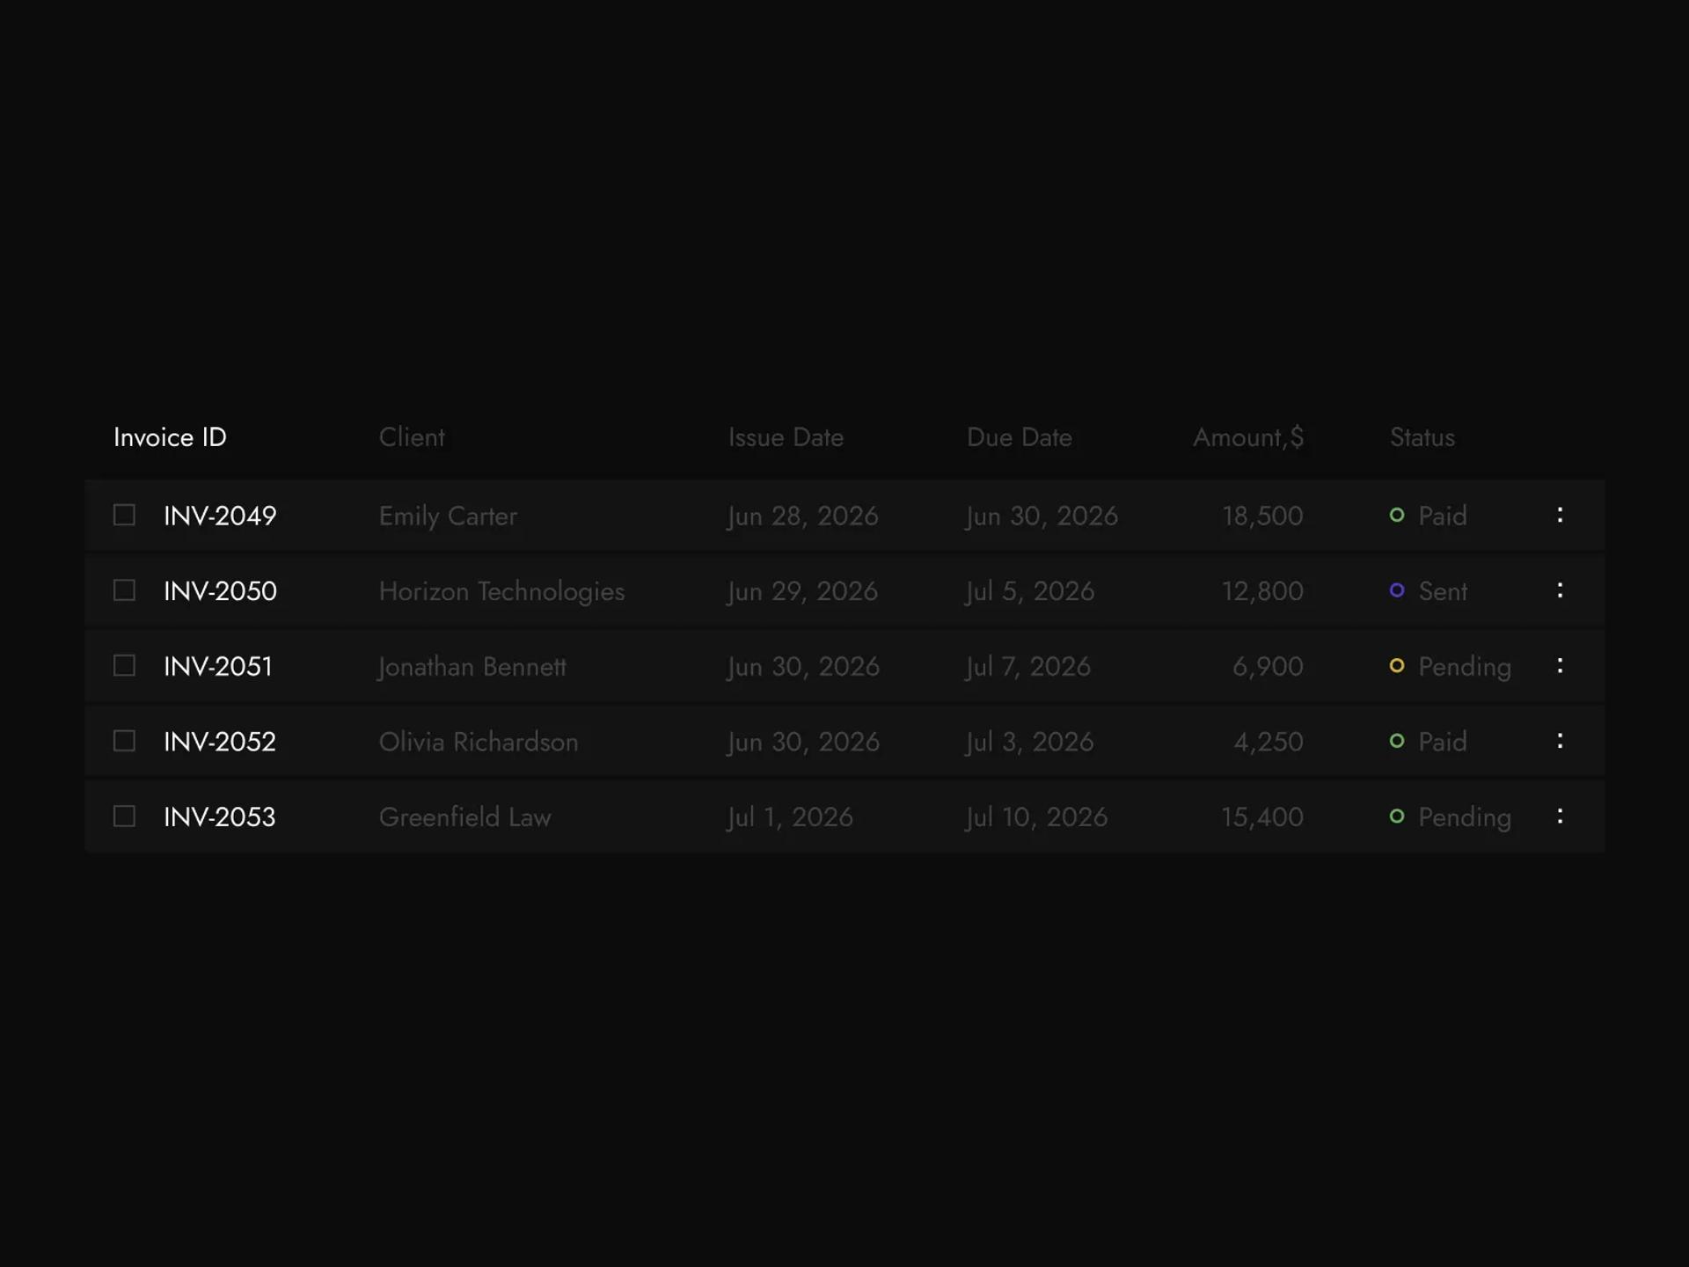Tick the checkbox beside INV-2052

click(124, 741)
